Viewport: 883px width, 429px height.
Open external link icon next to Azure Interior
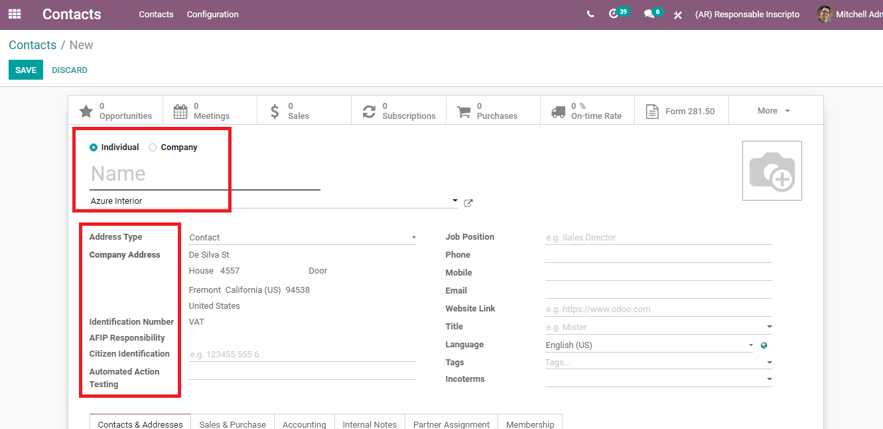(x=468, y=203)
